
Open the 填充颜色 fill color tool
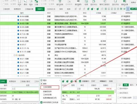coord(78,3)
